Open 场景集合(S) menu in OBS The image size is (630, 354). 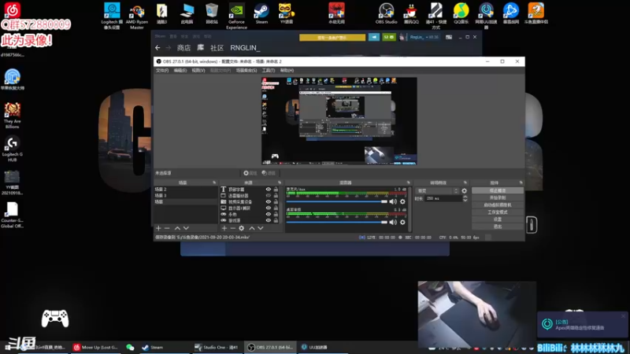click(246, 70)
